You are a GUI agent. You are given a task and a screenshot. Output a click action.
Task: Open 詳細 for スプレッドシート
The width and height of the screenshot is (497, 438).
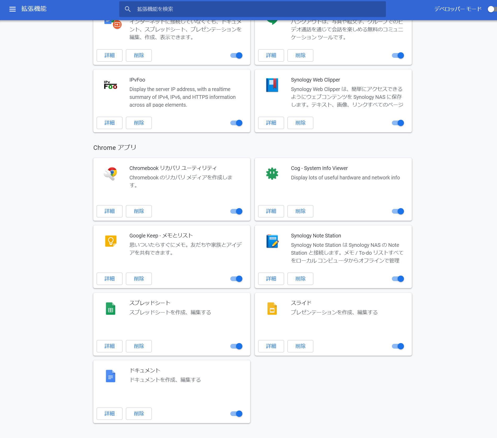(110, 346)
